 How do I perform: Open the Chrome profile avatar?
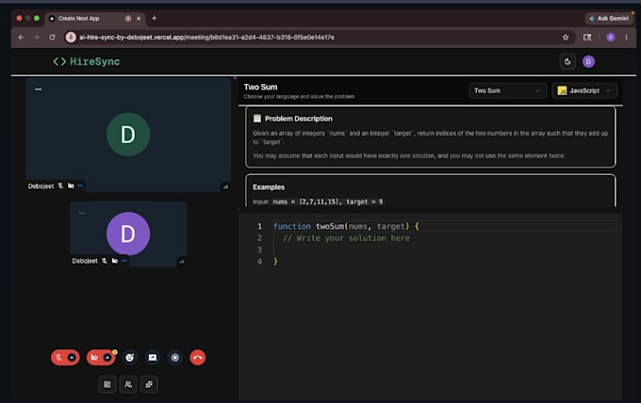coord(611,37)
